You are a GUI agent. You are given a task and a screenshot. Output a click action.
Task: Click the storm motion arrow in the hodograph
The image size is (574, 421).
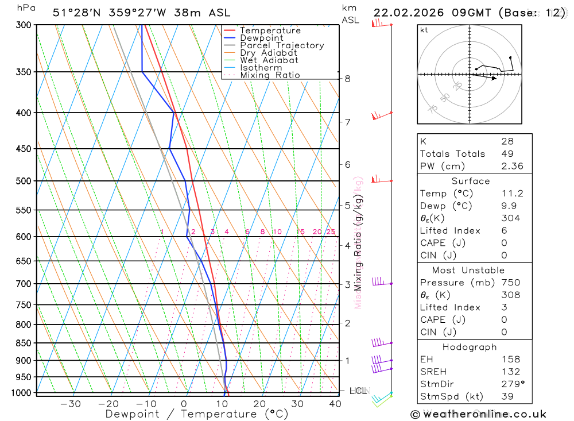tap(483, 76)
